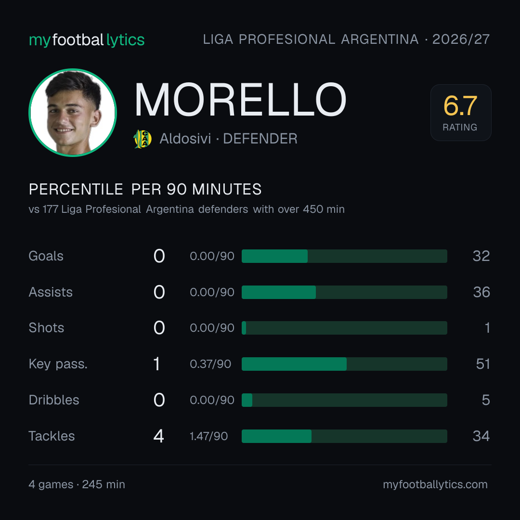This screenshot has width=520, height=520.
Task: Click the MORELLO player name
Action: click(240, 100)
